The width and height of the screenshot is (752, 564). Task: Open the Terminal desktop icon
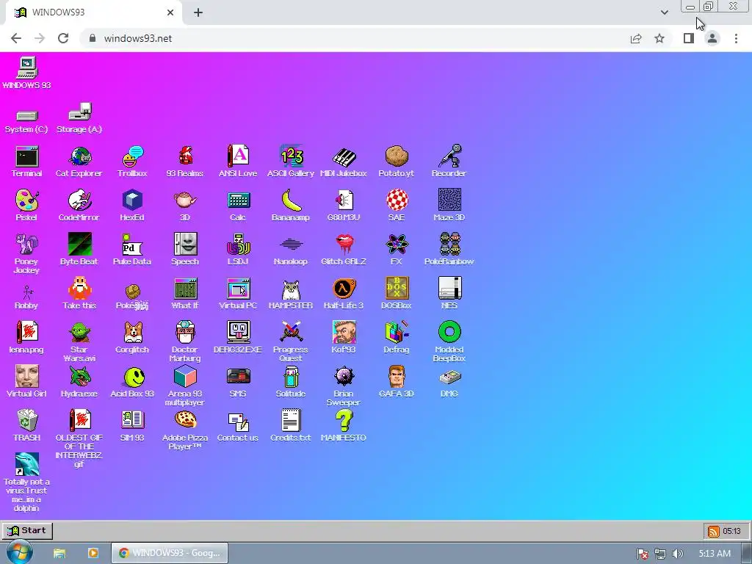click(x=27, y=161)
